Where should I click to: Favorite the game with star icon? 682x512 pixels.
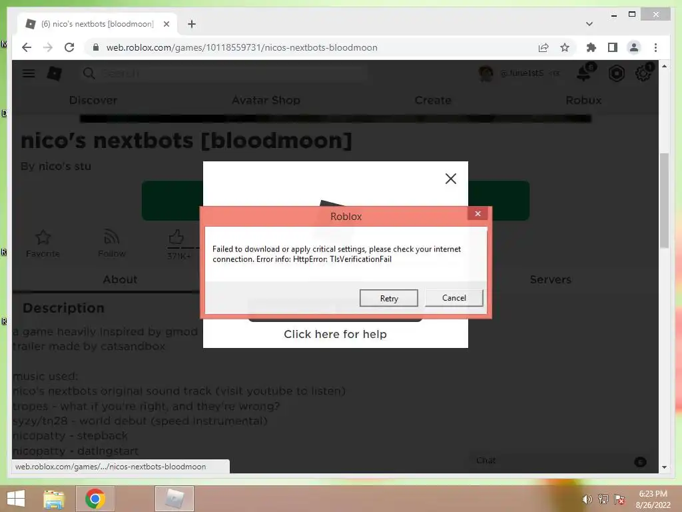[x=43, y=237]
